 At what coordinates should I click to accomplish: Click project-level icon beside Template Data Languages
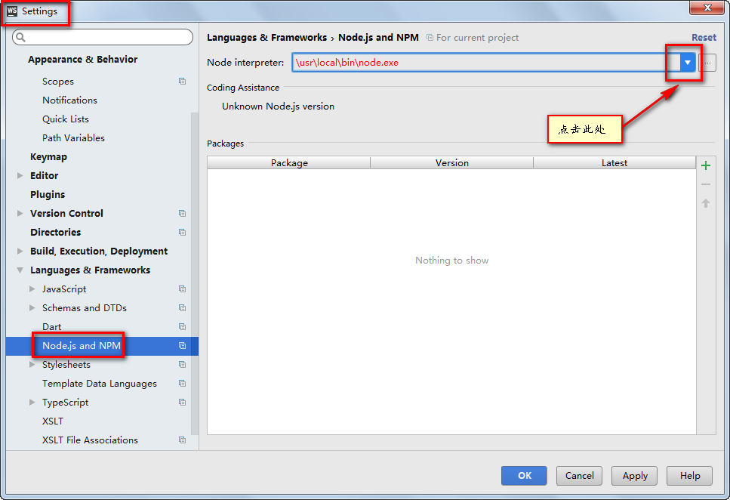[x=182, y=384]
